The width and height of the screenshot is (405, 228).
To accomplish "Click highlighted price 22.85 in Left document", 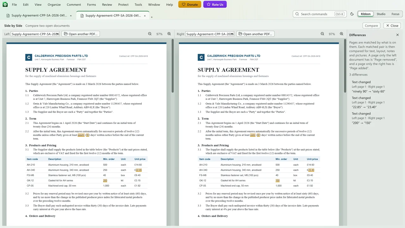I will pyautogui.click(x=139, y=170).
